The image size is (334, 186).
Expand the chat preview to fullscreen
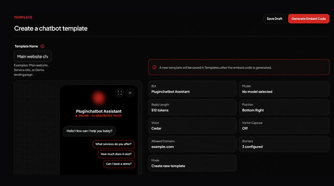point(120,93)
